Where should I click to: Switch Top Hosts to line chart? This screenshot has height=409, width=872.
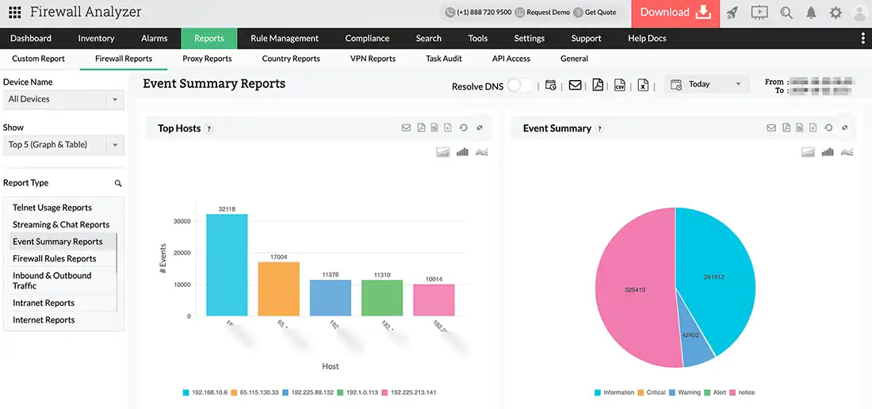(x=482, y=152)
